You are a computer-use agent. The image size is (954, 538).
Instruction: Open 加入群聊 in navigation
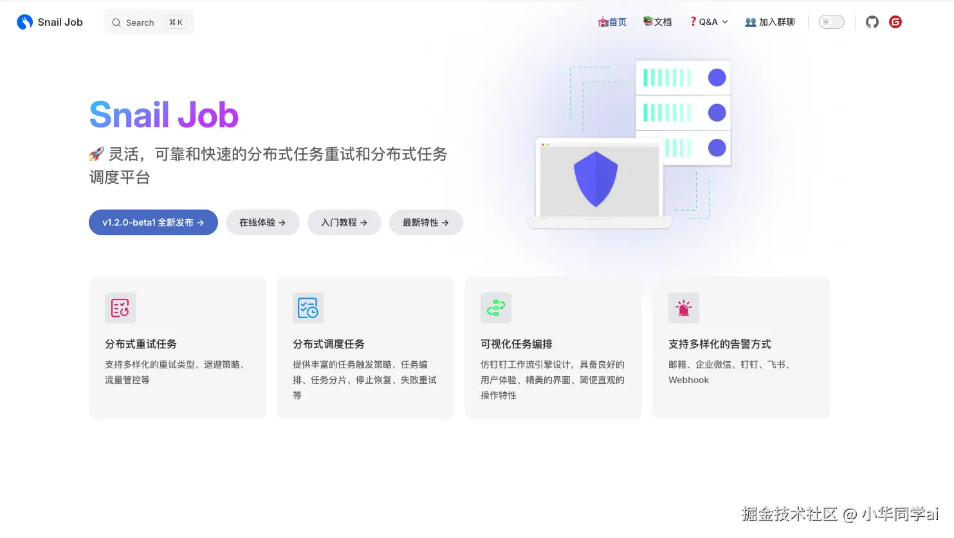pyautogui.click(x=770, y=22)
